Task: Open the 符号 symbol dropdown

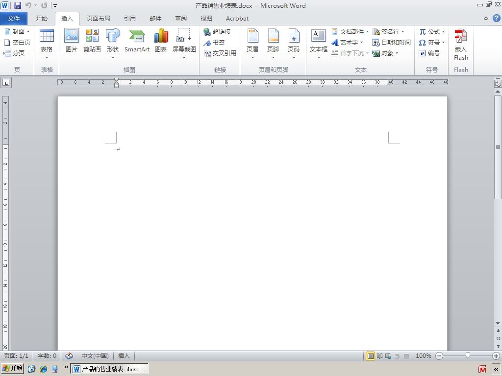Action: [432, 43]
